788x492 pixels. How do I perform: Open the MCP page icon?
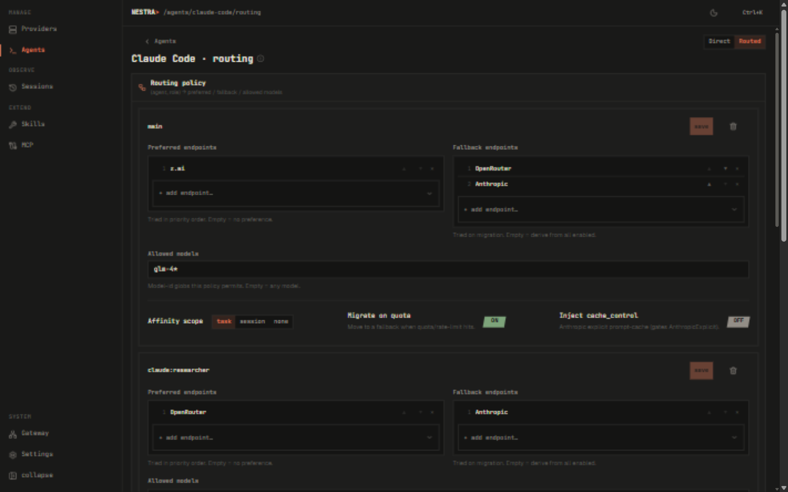tap(13, 145)
